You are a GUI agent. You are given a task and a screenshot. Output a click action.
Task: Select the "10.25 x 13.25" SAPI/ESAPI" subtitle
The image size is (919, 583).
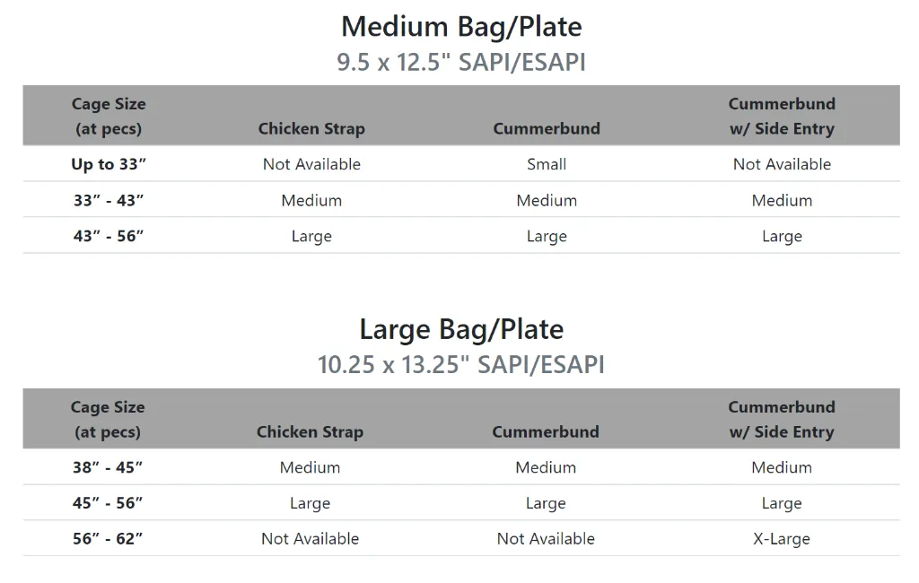(x=461, y=365)
